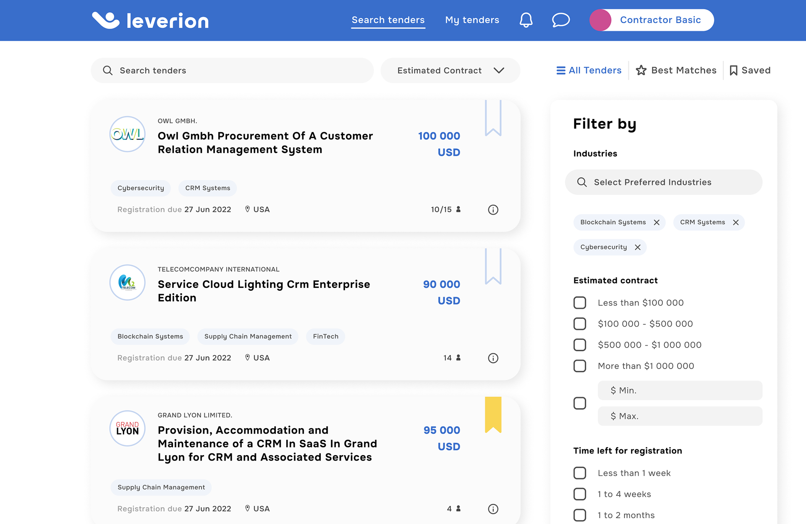Go to My tenders

(x=472, y=20)
